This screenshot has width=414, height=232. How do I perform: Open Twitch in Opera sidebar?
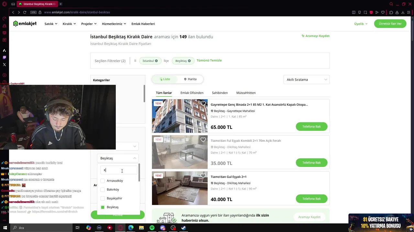[x=4, y=57]
